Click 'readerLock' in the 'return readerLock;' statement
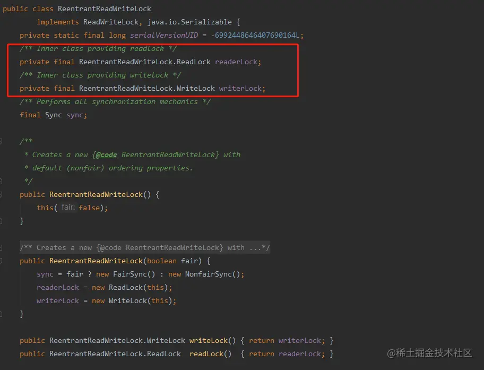 (300, 354)
